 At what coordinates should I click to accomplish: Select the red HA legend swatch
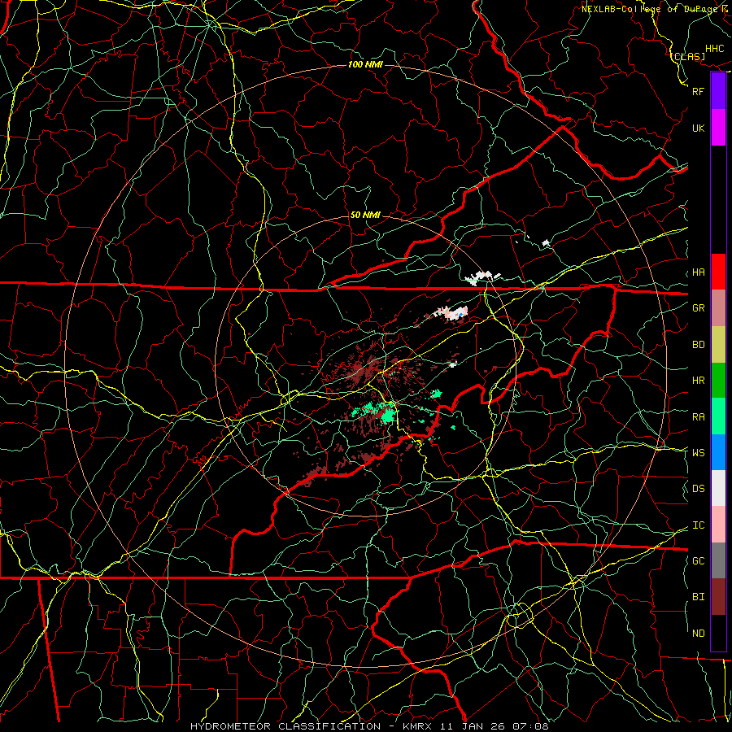718,272
